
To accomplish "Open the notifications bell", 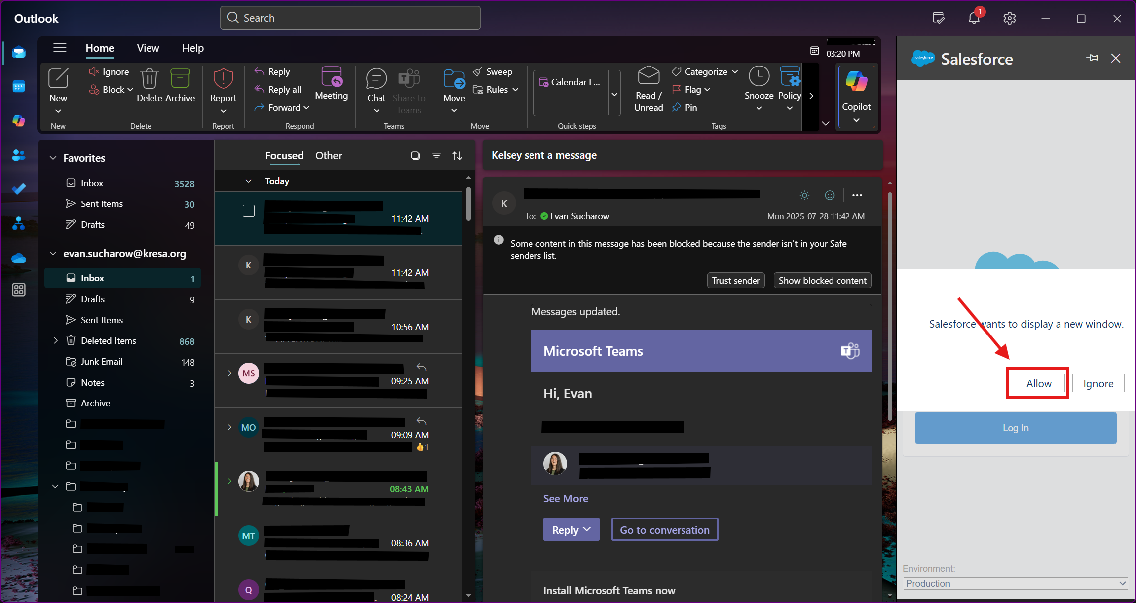I will (974, 18).
